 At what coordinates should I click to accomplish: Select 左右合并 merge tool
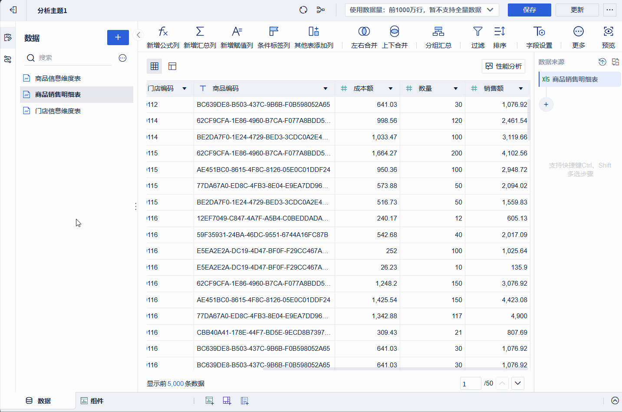[x=364, y=32]
